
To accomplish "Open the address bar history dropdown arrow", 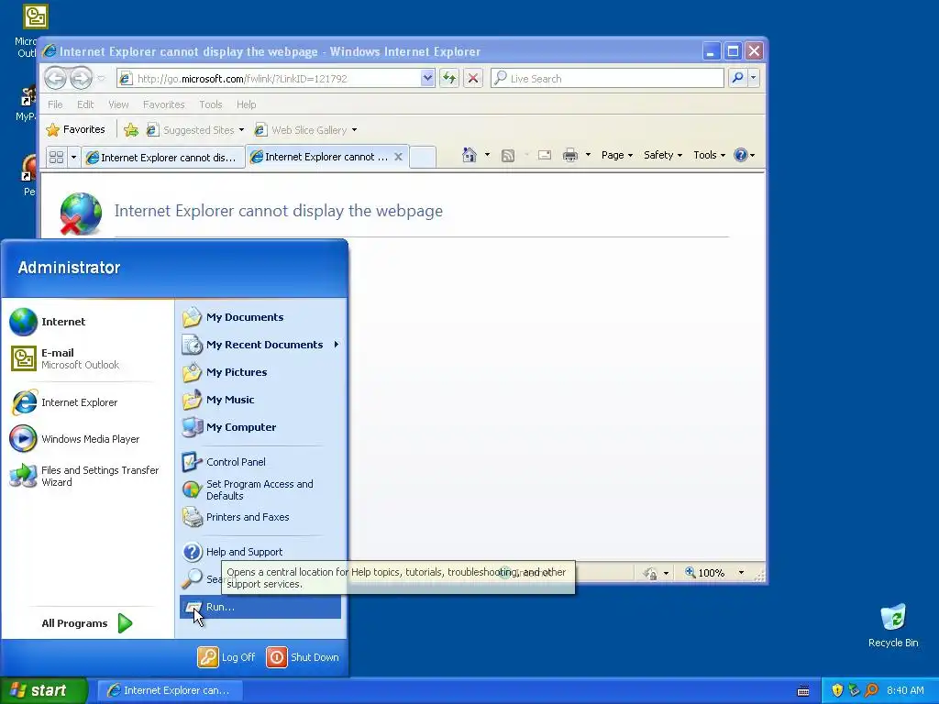I will 427,78.
